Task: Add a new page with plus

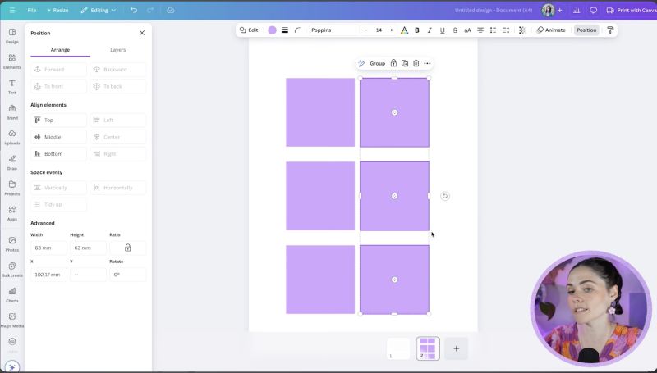Action: pos(457,348)
